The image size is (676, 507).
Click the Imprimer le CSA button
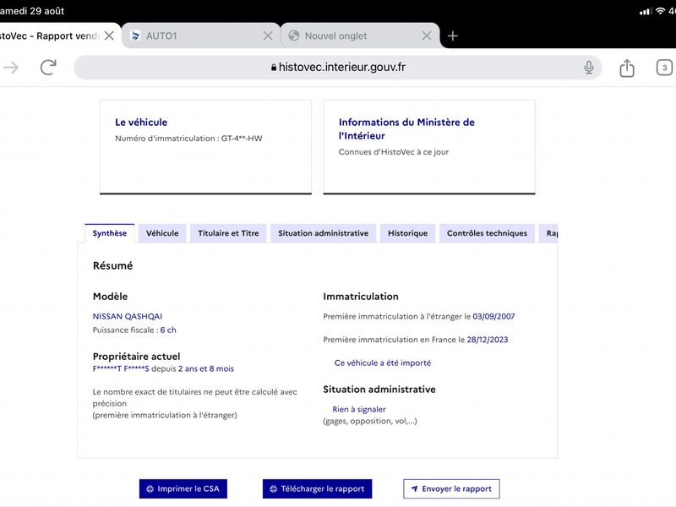pyautogui.click(x=183, y=489)
